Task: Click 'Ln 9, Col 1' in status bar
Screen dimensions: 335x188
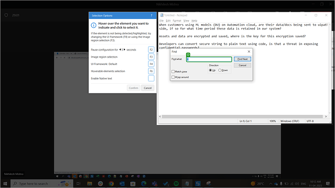Action: (246, 121)
